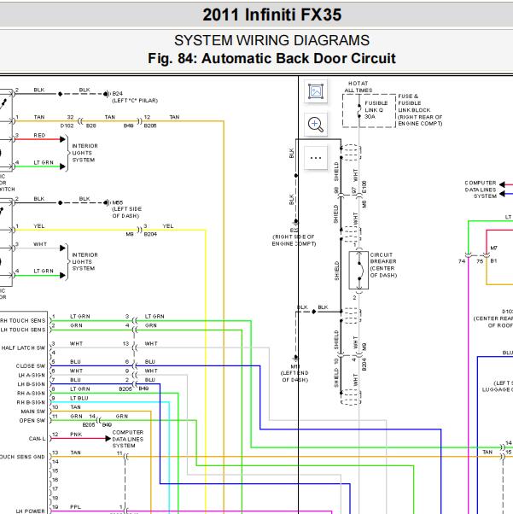This screenshot has height=514, width=513.
Task: Click the 'RH B-SIGN' pin label
Action: pos(31,402)
